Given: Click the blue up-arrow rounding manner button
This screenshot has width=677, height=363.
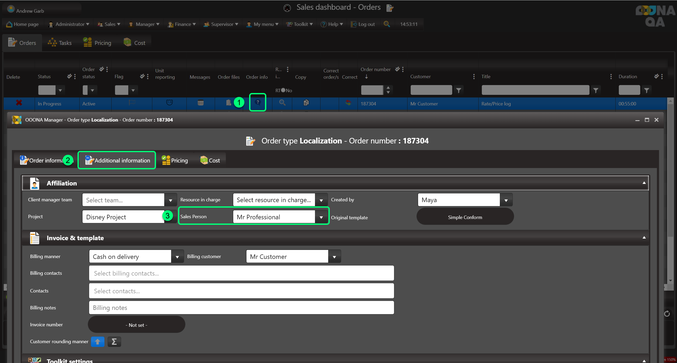Looking at the screenshot, I should [x=98, y=342].
